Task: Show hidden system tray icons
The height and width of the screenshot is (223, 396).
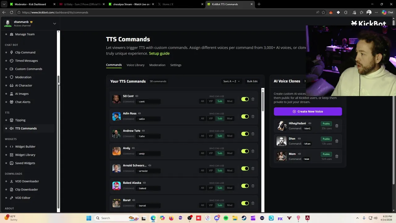Action: tap(357, 218)
